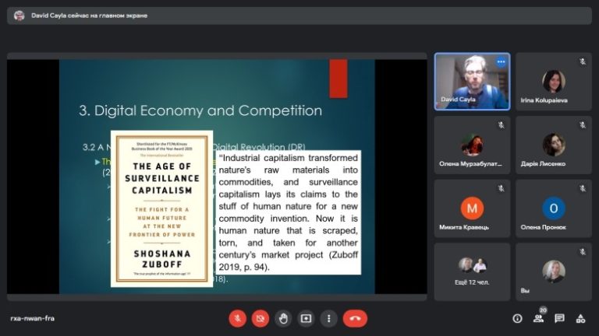Click the shared presentation slide
The height and width of the screenshot is (336, 599).
[217, 177]
